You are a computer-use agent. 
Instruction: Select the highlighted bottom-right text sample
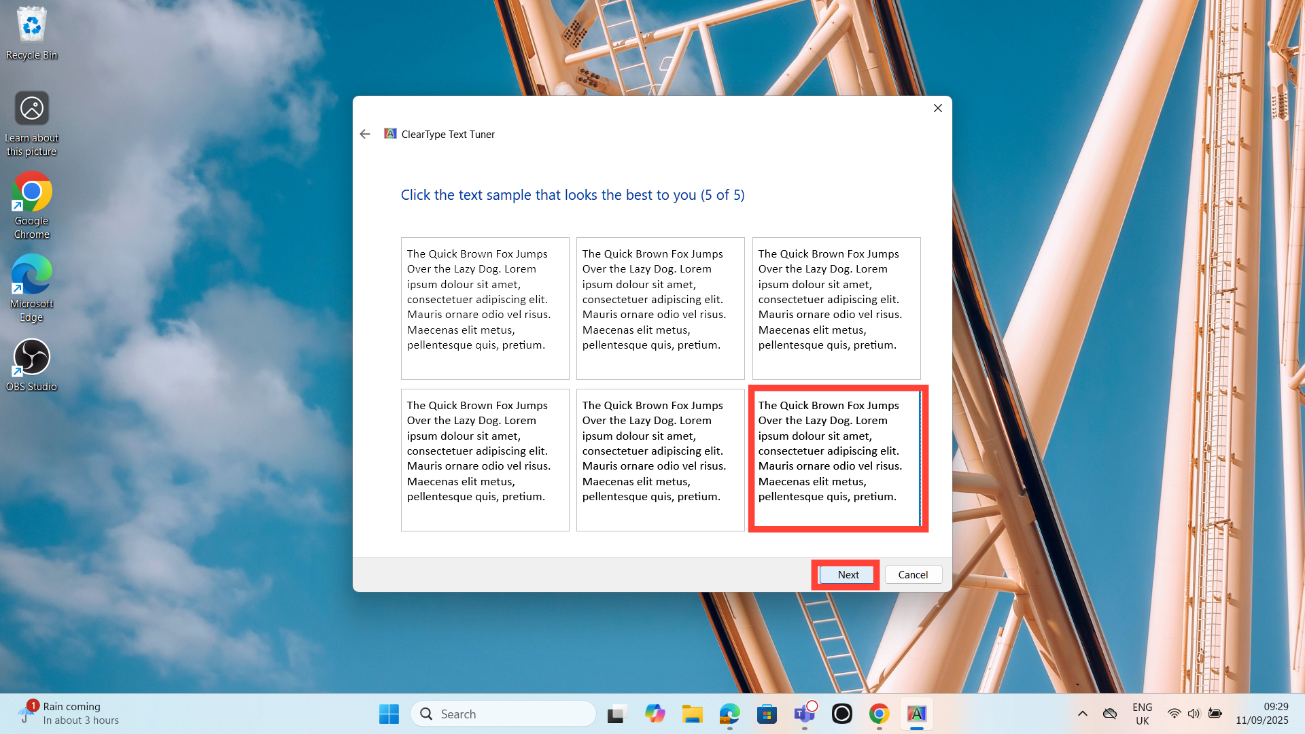click(x=837, y=459)
